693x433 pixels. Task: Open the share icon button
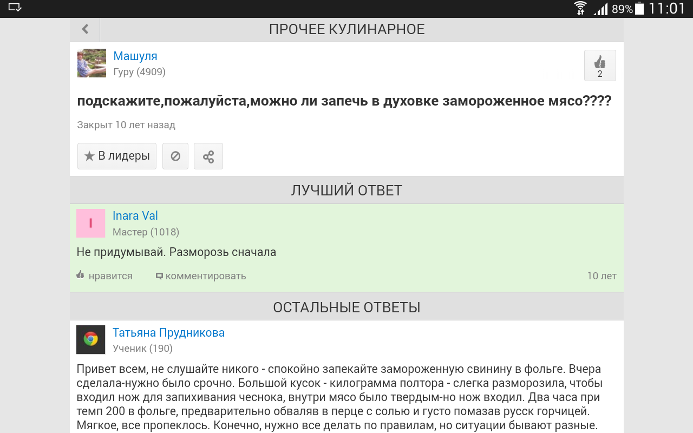pos(208,156)
